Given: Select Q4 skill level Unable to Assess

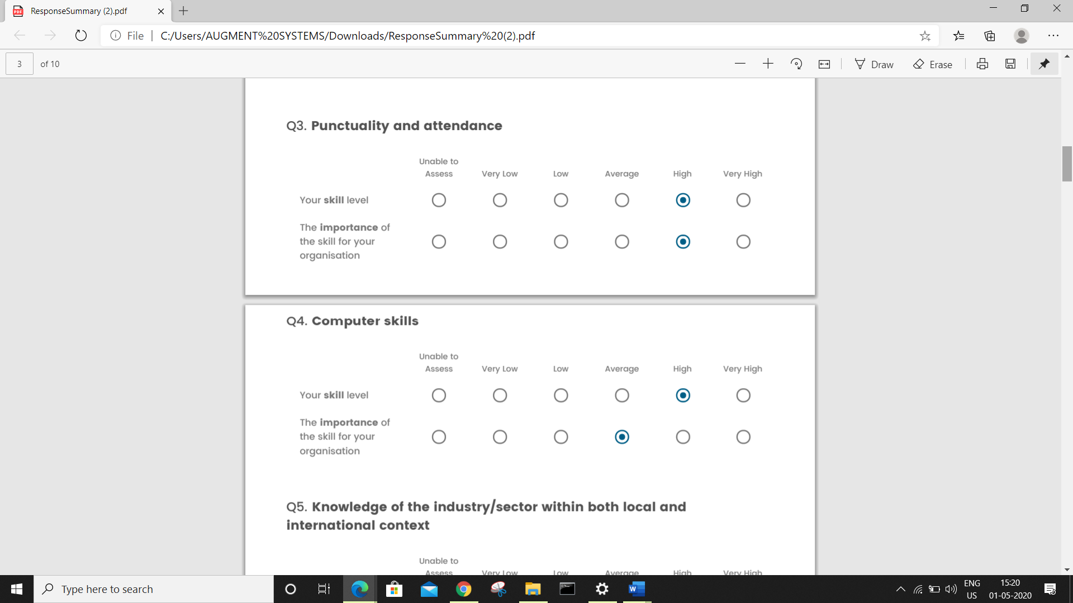Looking at the screenshot, I should click(439, 395).
